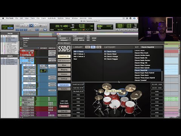Click the kit list vertical scrollbar

(x=162, y=76)
